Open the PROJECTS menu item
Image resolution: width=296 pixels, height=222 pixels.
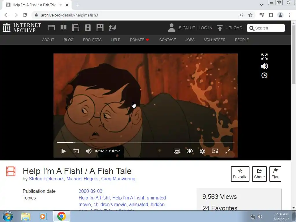[92, 40]
